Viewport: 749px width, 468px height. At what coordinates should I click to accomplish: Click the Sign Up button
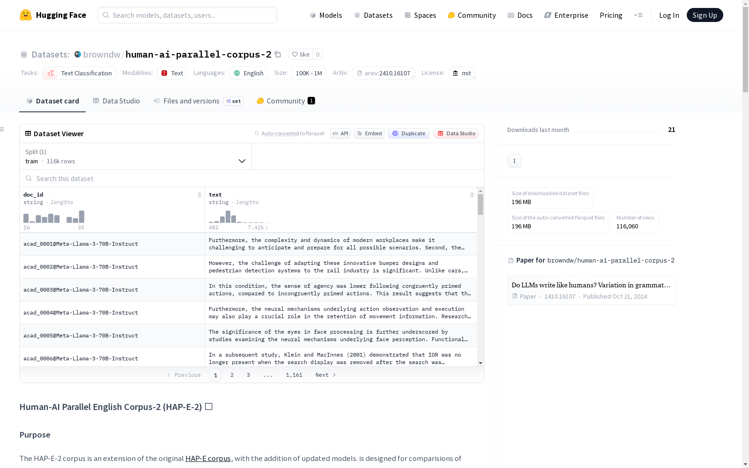pyautogui.click(x=705, y=15)
